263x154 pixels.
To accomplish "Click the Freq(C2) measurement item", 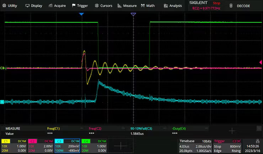I will click(95, 128).
